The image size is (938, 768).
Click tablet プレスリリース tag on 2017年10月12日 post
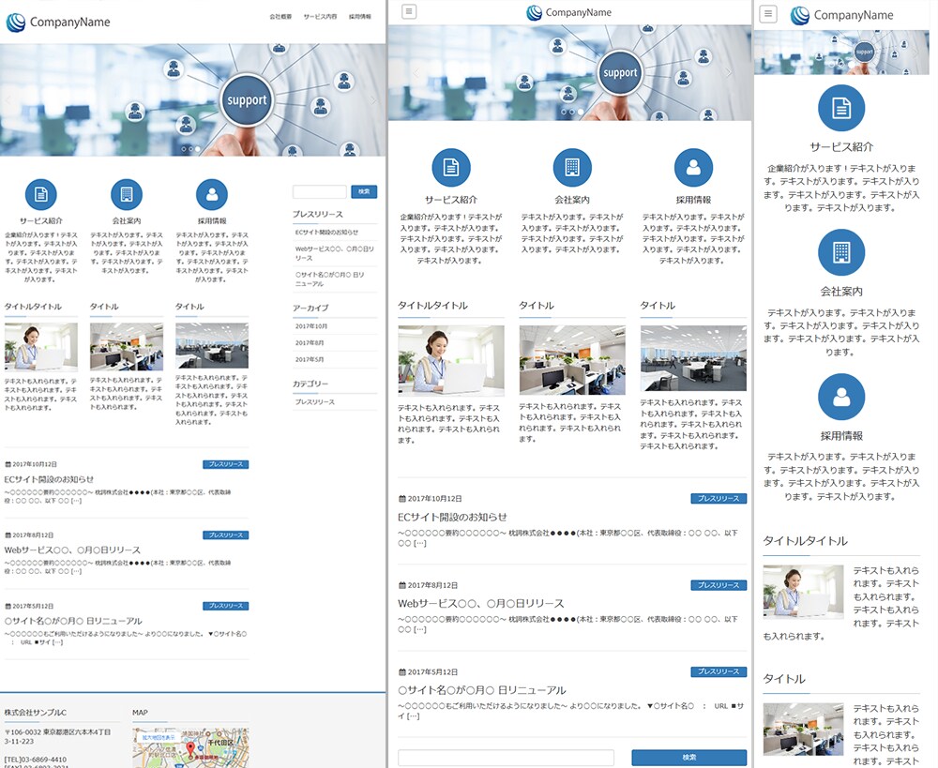pos(719,498)
